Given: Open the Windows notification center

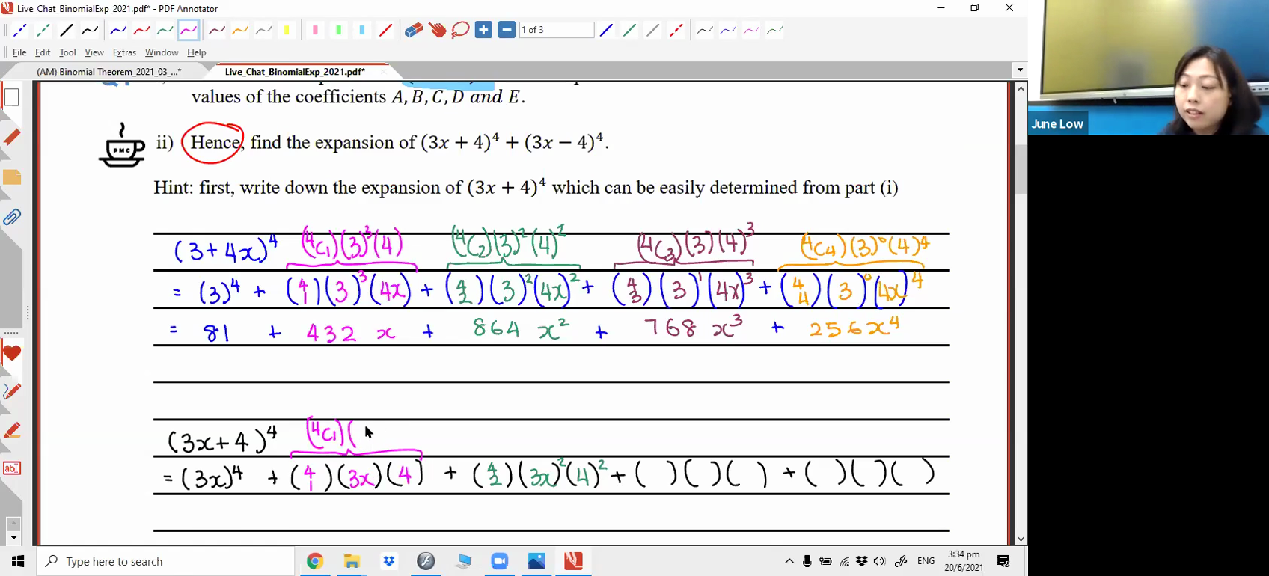Looking at the screenshot, I should 1003,561.
